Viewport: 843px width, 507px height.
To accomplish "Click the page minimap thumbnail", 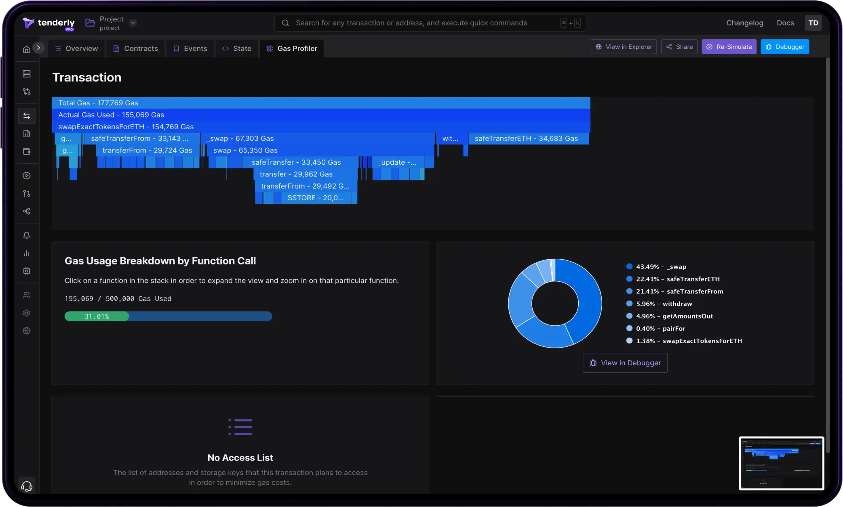I will click(x=781, y=463).
